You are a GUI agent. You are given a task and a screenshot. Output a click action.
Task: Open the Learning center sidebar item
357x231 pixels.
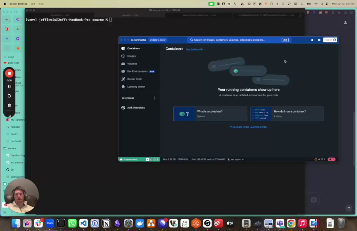click(x=136, y=87)
